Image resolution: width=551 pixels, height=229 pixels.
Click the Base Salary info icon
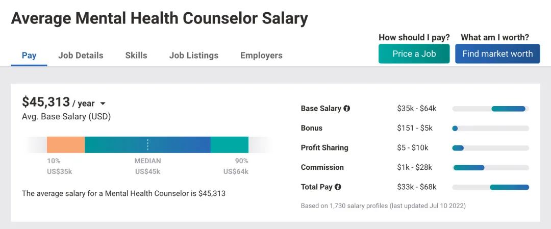click(x=347, y=109)
